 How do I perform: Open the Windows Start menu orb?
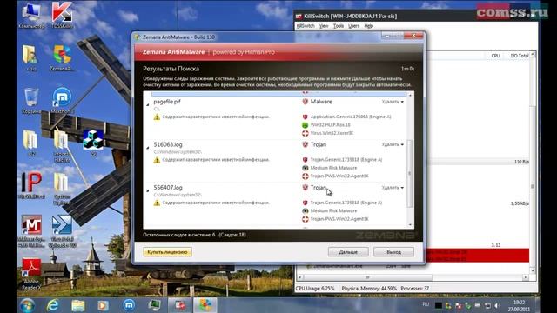tap(27, 305)
